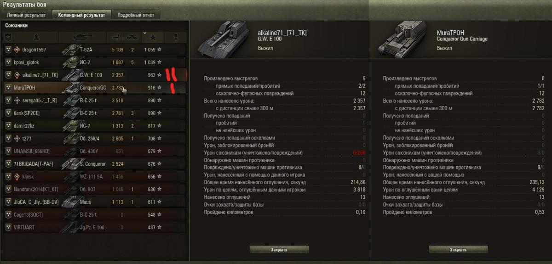Image resolution: width=552 pixels, height=264 pixels.
Task: Sort by player name silhouette icon
Action: click(37, 37)
